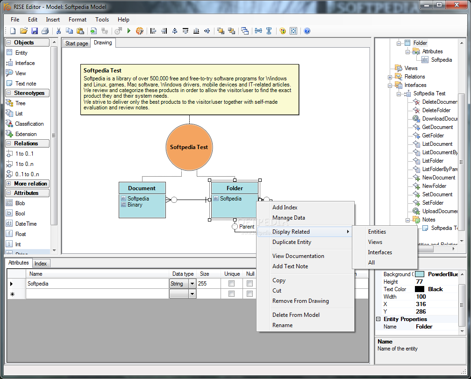Open the Data type dropdown showing String
This screenshot has width=471, height=379.
click(192, 284)
